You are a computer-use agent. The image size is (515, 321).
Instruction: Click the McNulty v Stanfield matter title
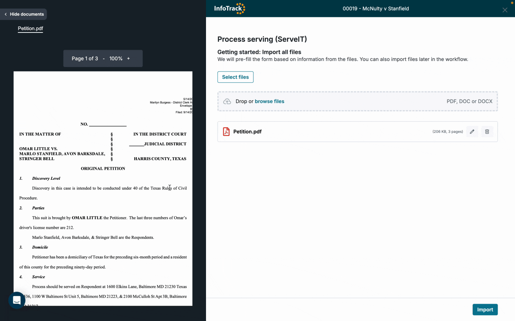pos(375,8)
